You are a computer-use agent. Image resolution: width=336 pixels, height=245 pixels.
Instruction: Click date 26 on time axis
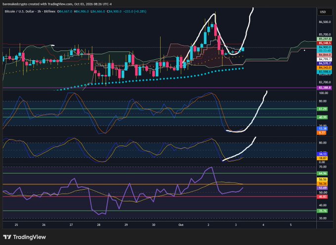(43, 225)
